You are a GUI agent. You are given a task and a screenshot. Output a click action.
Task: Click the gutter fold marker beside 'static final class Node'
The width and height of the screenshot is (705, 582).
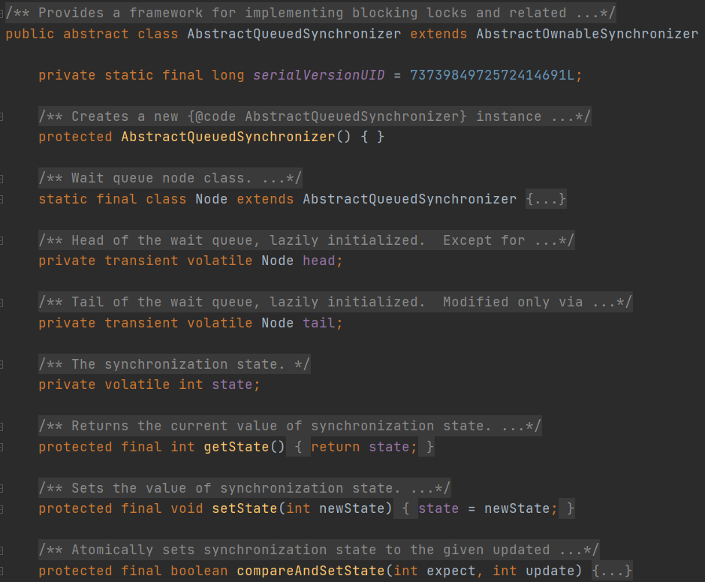(x=2, y=199)
